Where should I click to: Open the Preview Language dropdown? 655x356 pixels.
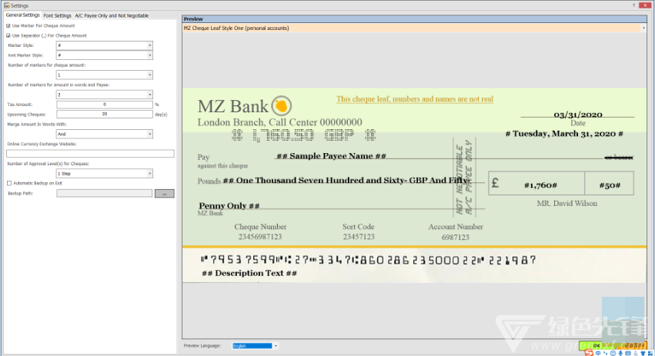255,345
